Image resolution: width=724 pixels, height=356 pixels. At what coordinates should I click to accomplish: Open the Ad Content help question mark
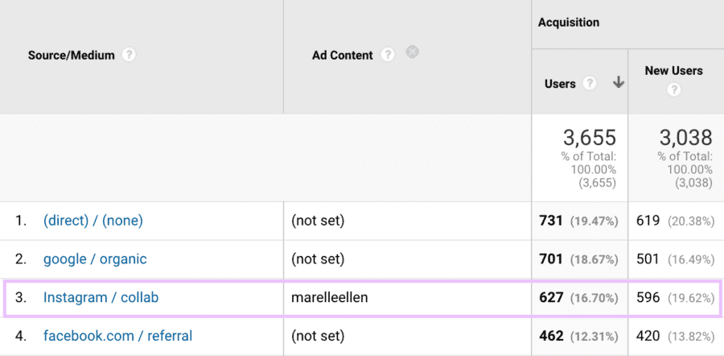[x=388, y=56]
